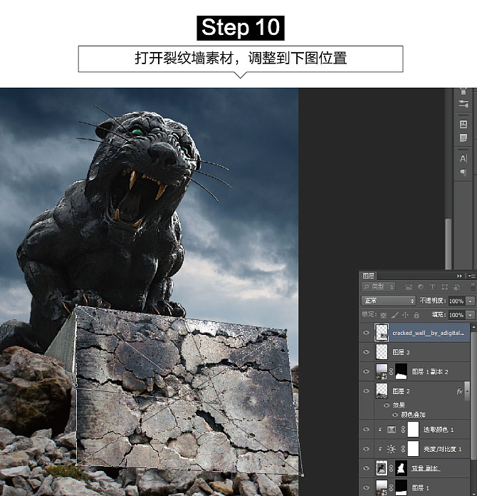477x496 pixels.
Task: Open the opacity (不透明度) dropdown arrow
Action: (471, 301)
